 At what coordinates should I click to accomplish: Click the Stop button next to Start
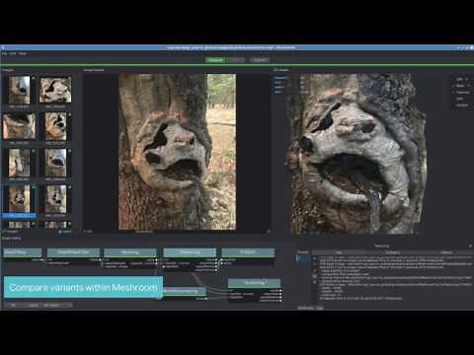coord(237,60)
